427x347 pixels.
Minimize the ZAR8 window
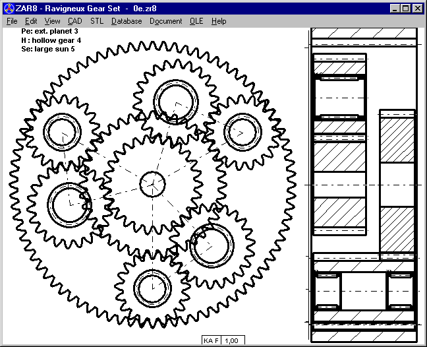click(x=395, y=9)
